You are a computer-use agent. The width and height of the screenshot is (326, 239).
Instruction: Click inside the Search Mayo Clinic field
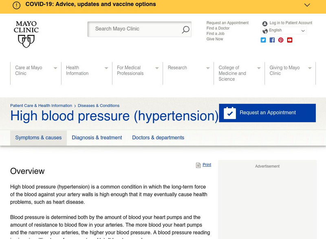pyautogui.click(x=134, y=29)
